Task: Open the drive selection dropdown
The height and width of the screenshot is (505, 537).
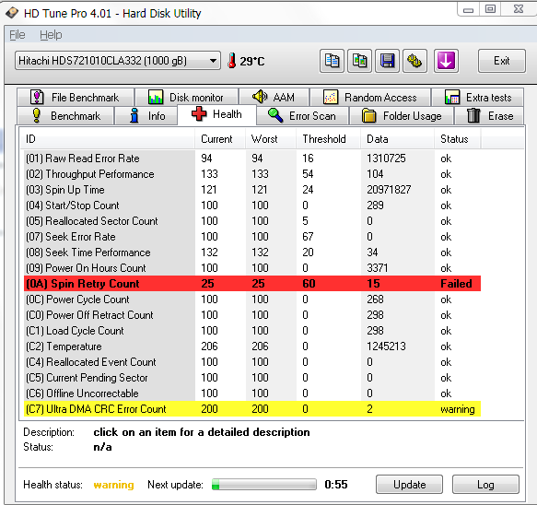Action: (118, 61)
